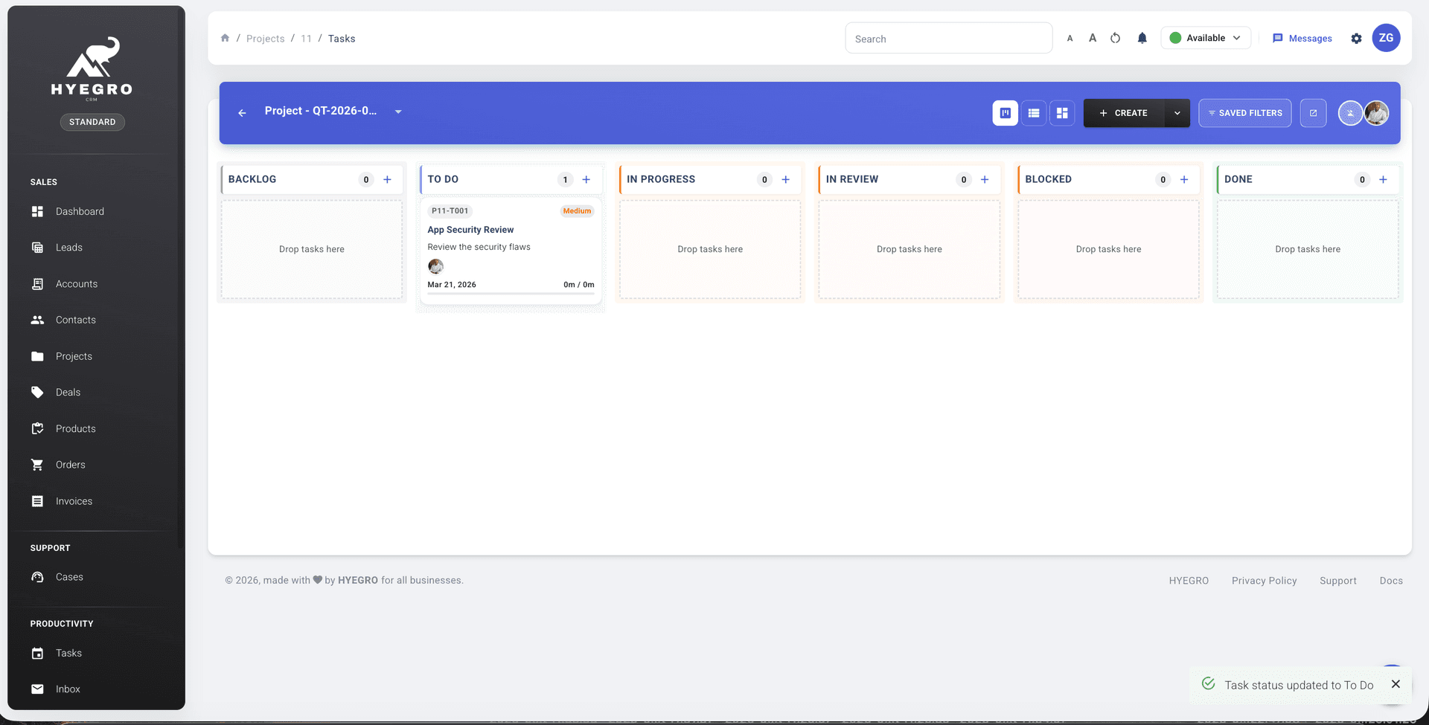The image size is (1429, 725).
Task: Open the settings gear
Action: point(1356,38)
